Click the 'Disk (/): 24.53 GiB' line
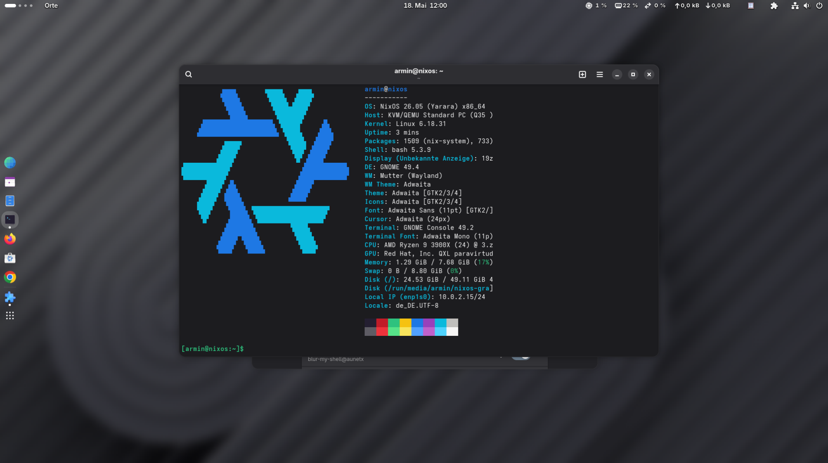Image resolution: width=828 pixels, height=463 pixels. pos(429,280)
